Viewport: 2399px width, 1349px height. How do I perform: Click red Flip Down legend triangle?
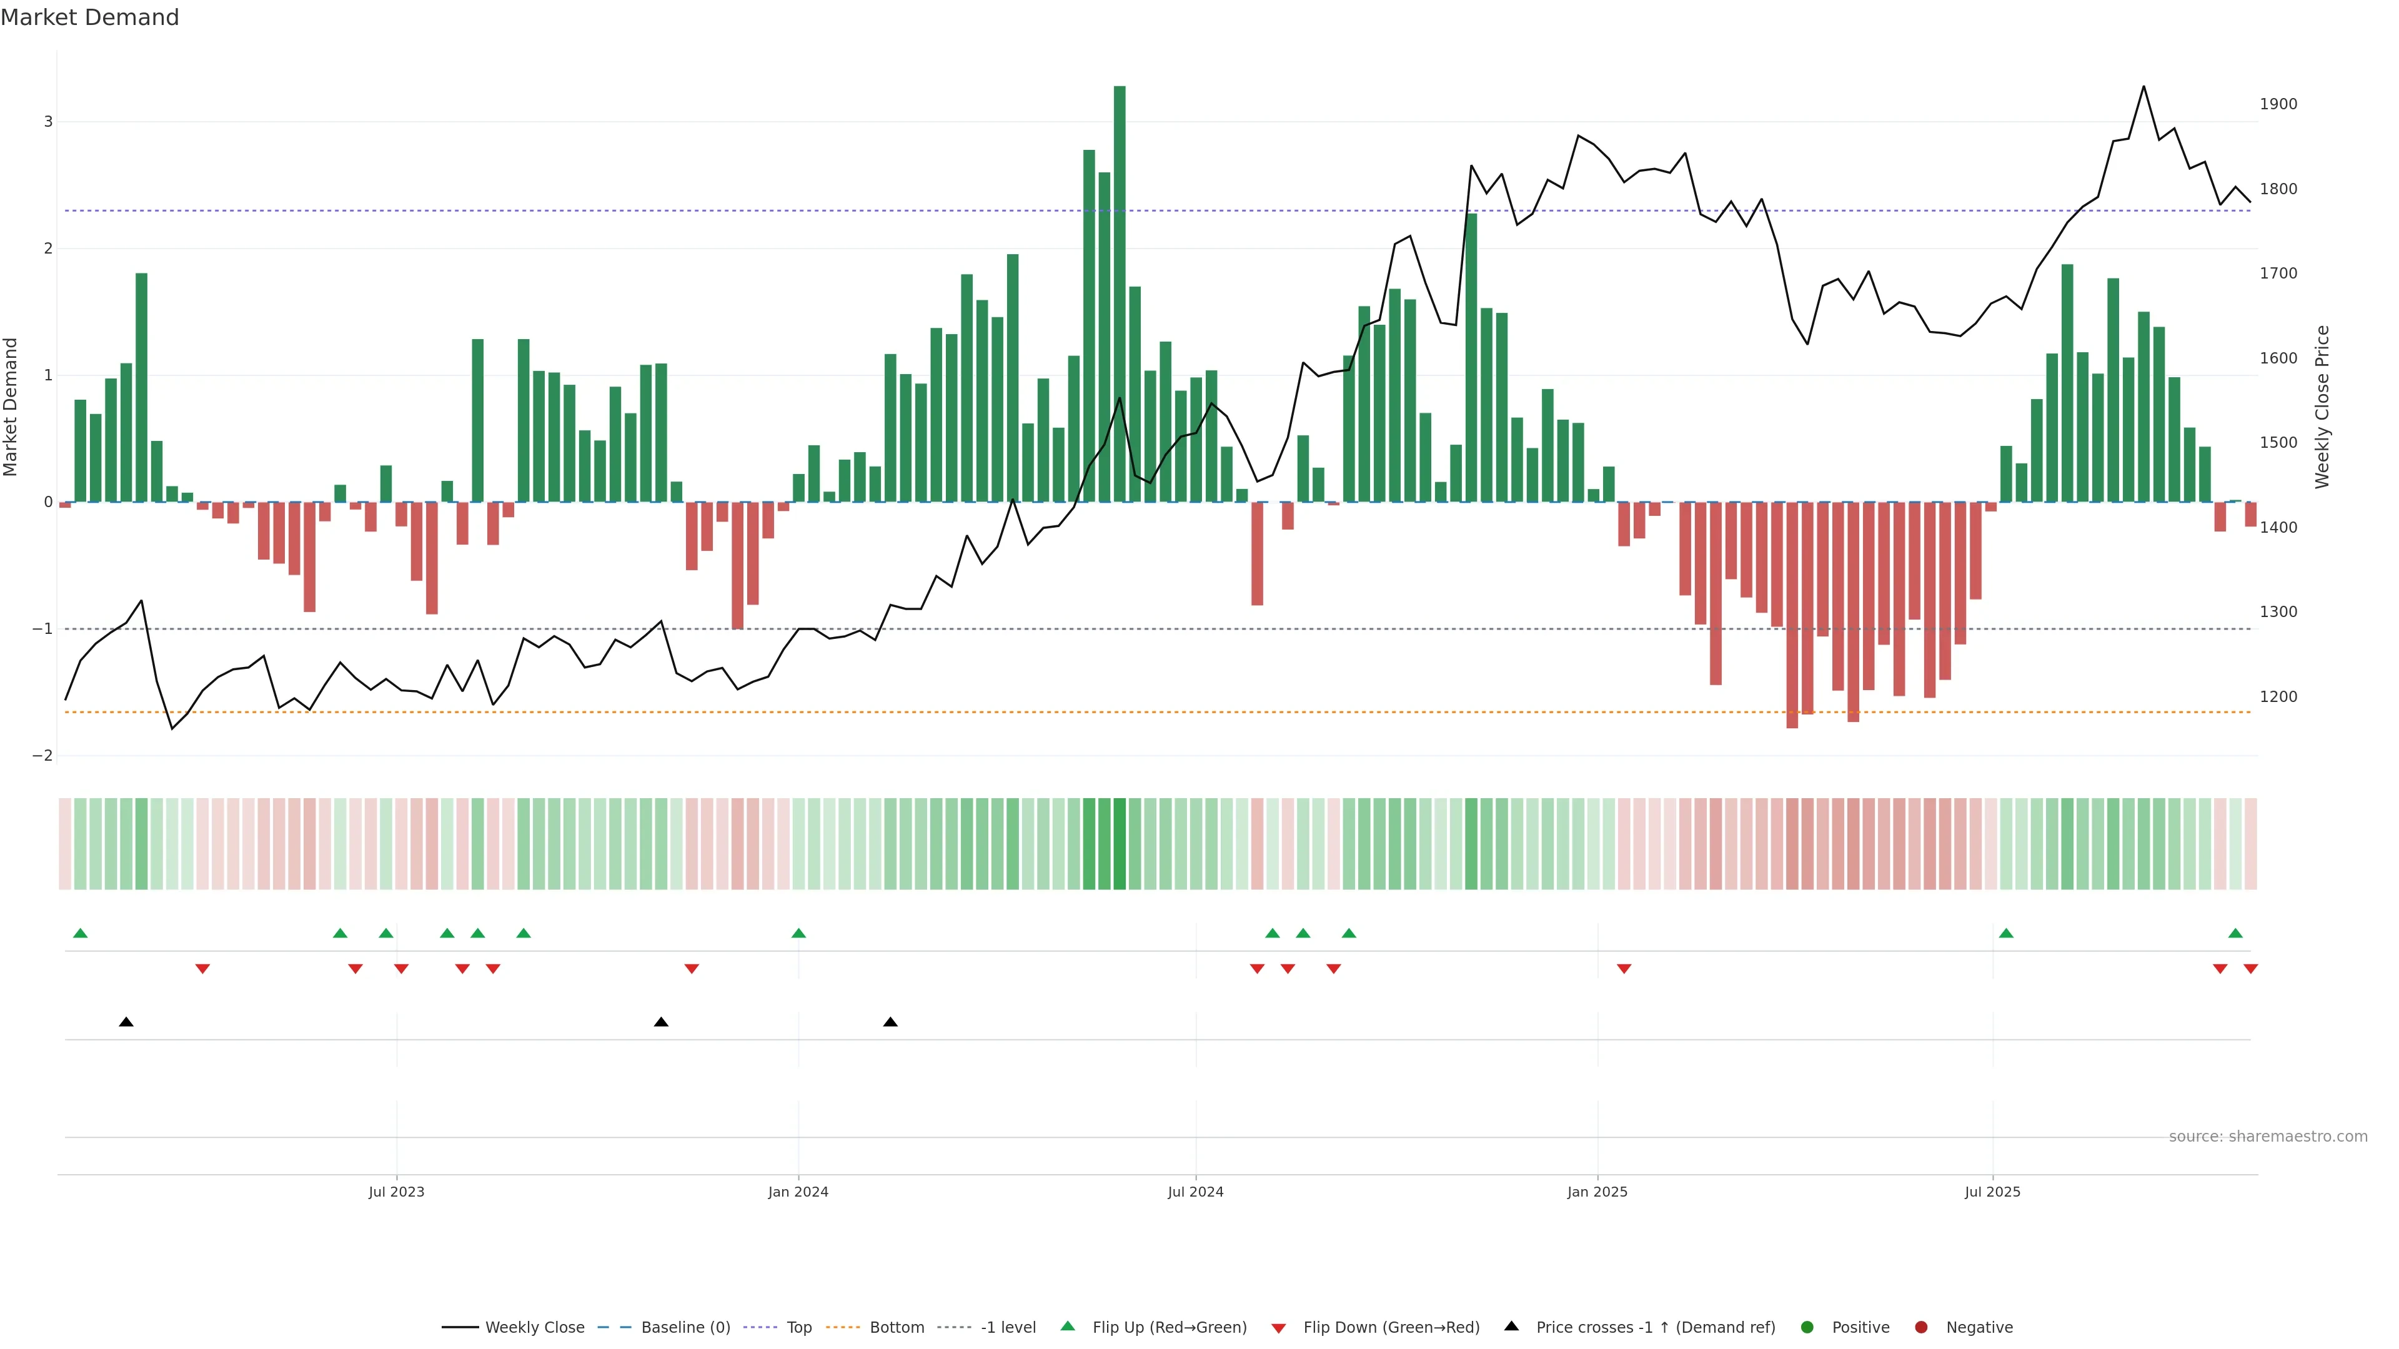(1279, 1328)
